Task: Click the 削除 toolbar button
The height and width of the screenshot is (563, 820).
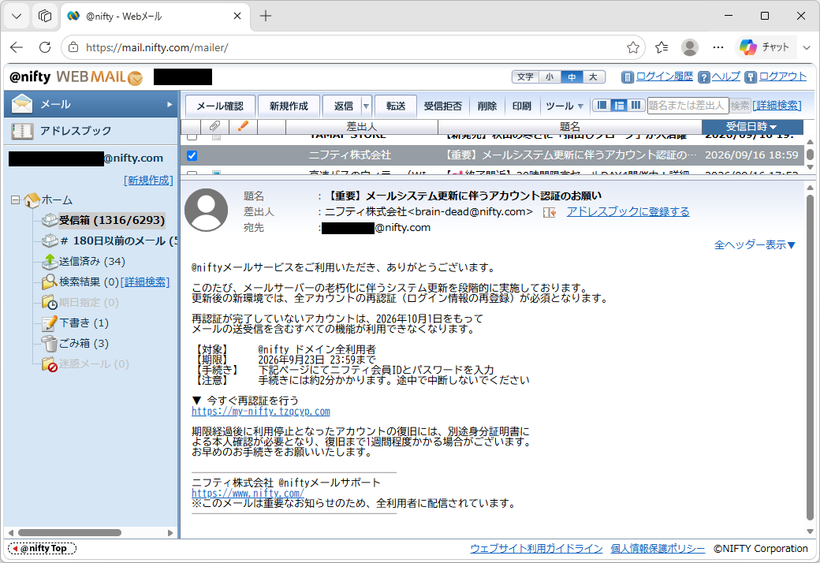Action: (x=487, y=106)
